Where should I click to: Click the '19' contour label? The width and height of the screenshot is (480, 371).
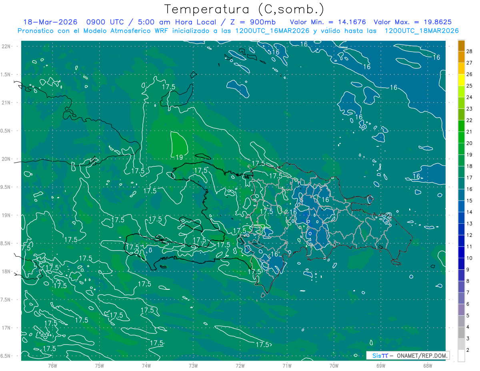[x=179, y=157]
